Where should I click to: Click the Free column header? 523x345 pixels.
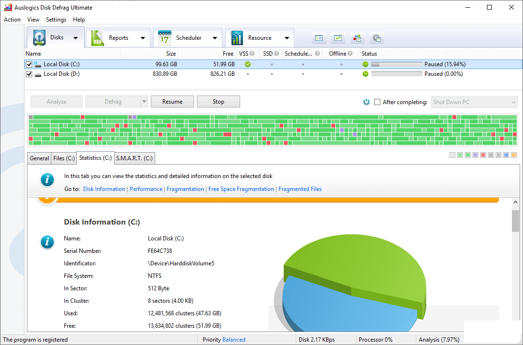[x=207, y=53]
